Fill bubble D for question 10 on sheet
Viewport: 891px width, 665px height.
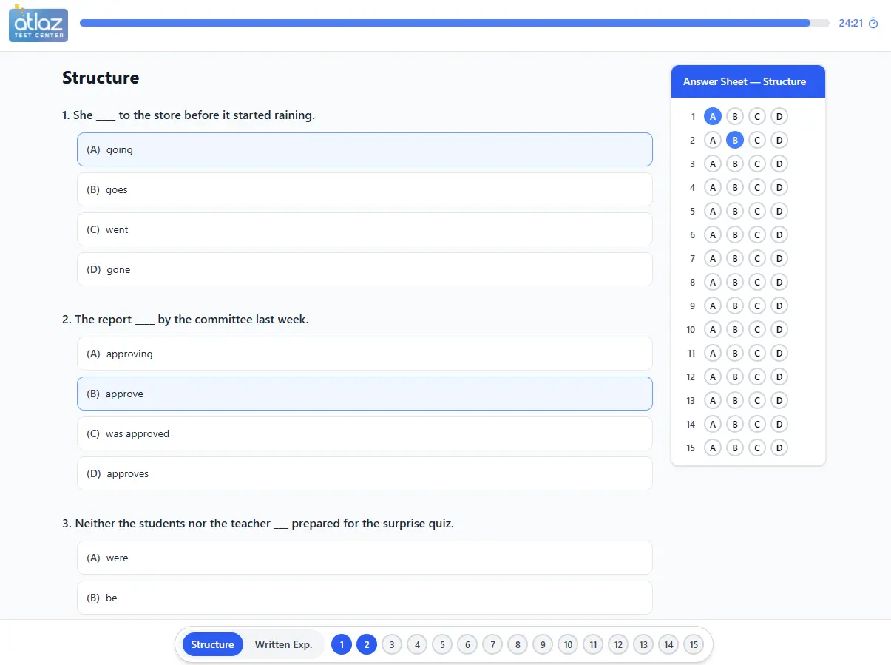click(779, 329)
